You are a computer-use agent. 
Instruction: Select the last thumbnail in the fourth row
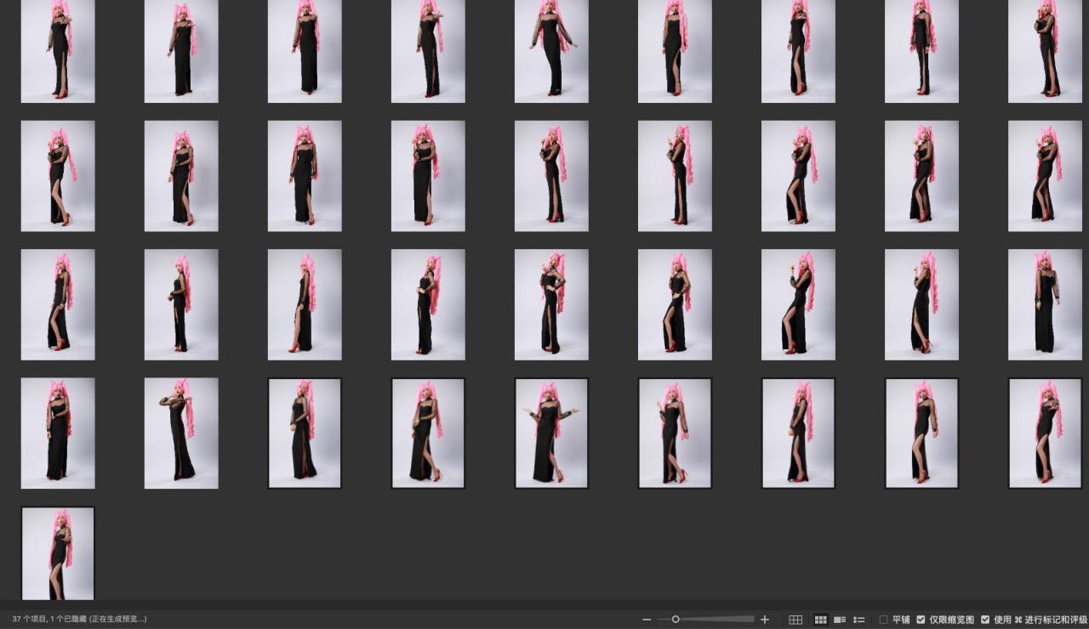tap(1045, 433)
